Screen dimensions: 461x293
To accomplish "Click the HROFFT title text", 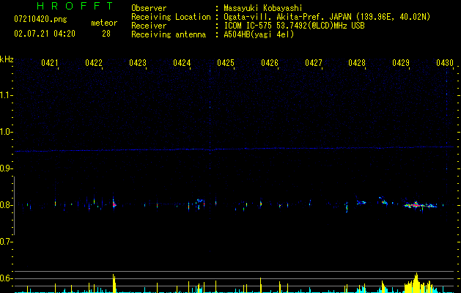I will (75, 6).
